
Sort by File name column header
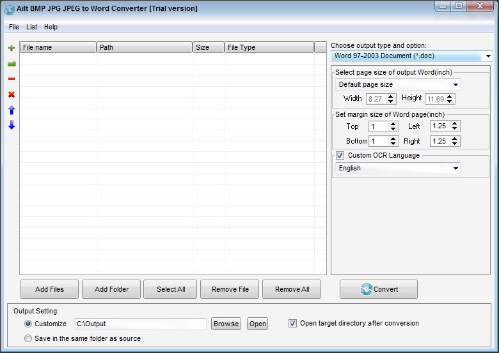(58, 47)
